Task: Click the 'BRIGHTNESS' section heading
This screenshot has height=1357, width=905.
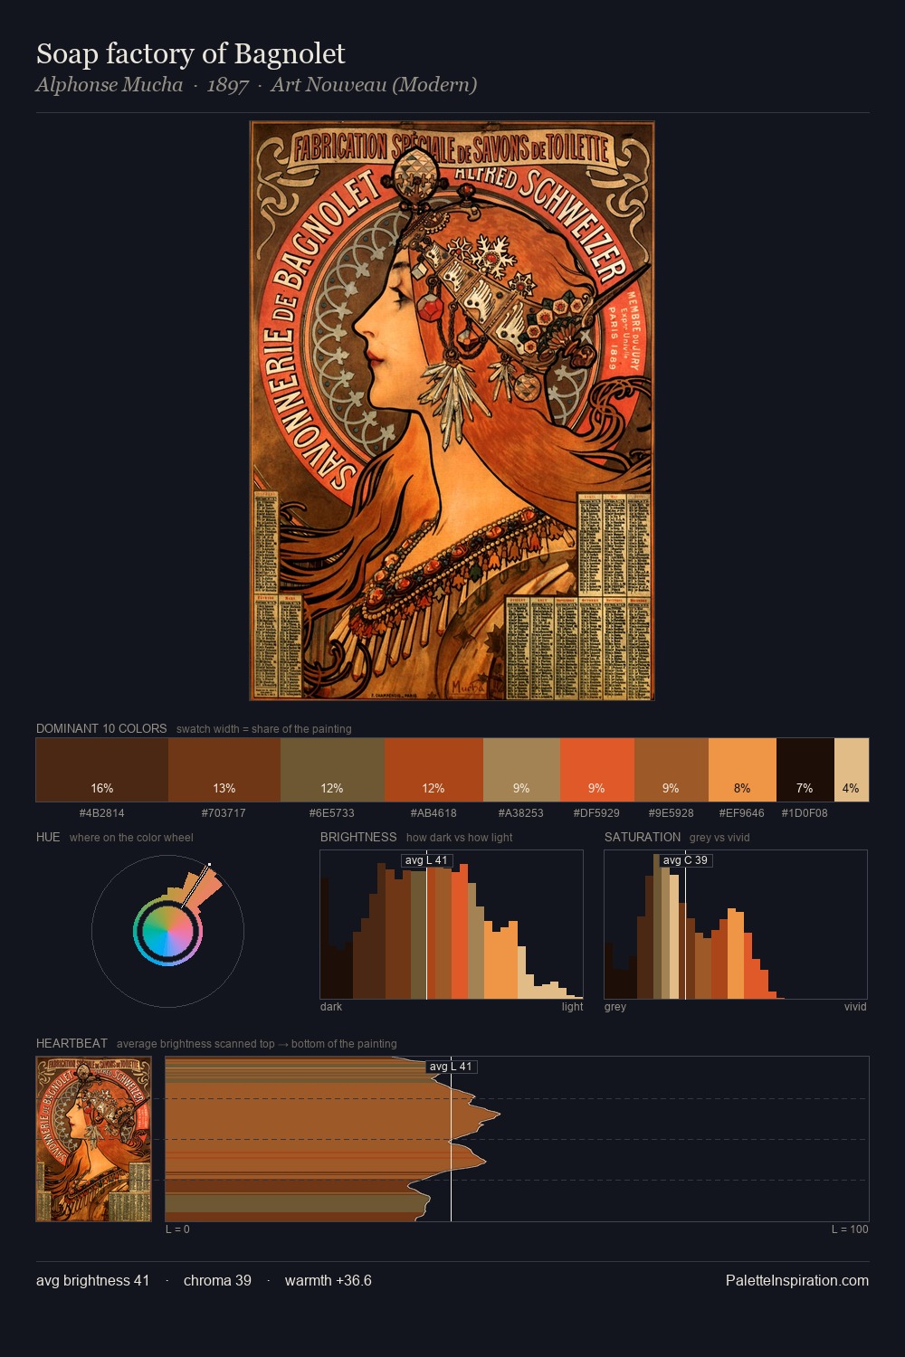Action: coord(358,837)
